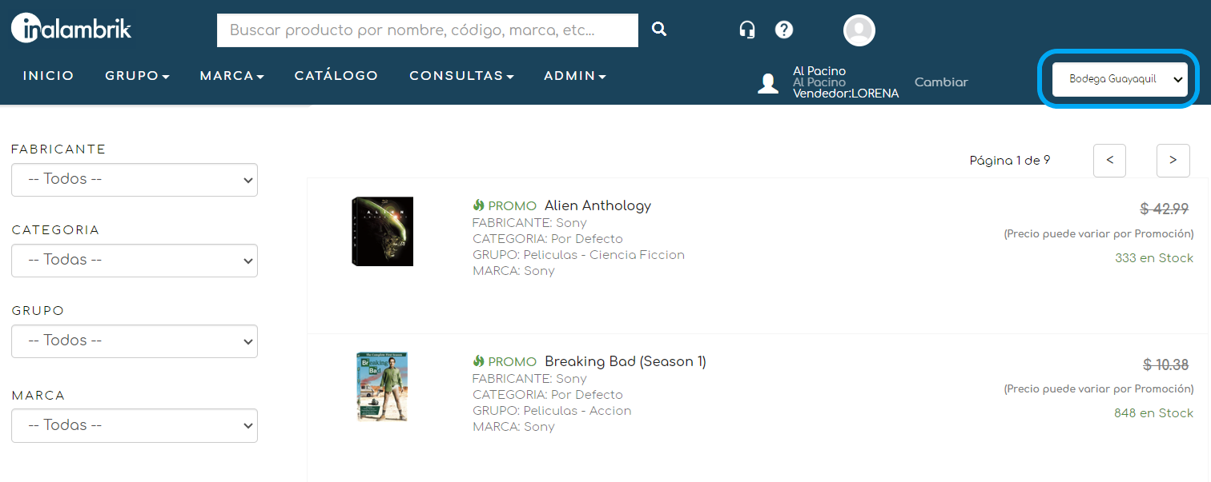This screenshot has width=1211, height=482.
Task: Go to next page arrow
Action: (x=1173, y=161)
